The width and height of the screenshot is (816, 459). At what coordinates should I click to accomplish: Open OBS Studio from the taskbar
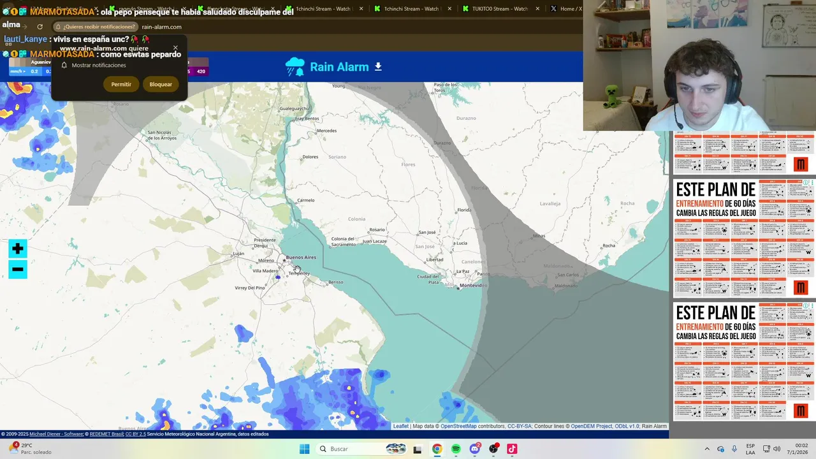pyautogui.click(x=493, y=449)
